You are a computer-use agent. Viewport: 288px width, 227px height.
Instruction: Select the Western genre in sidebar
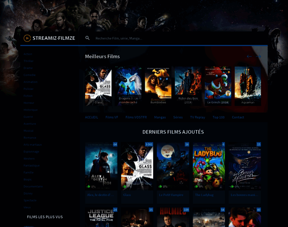(x=29, y=159)
